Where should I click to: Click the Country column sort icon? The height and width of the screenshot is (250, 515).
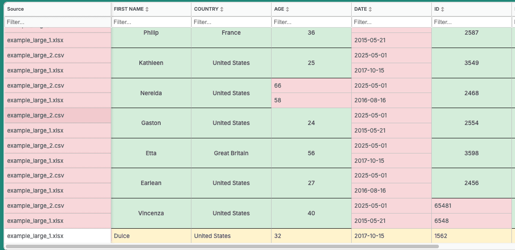click(x=222, y=9)
